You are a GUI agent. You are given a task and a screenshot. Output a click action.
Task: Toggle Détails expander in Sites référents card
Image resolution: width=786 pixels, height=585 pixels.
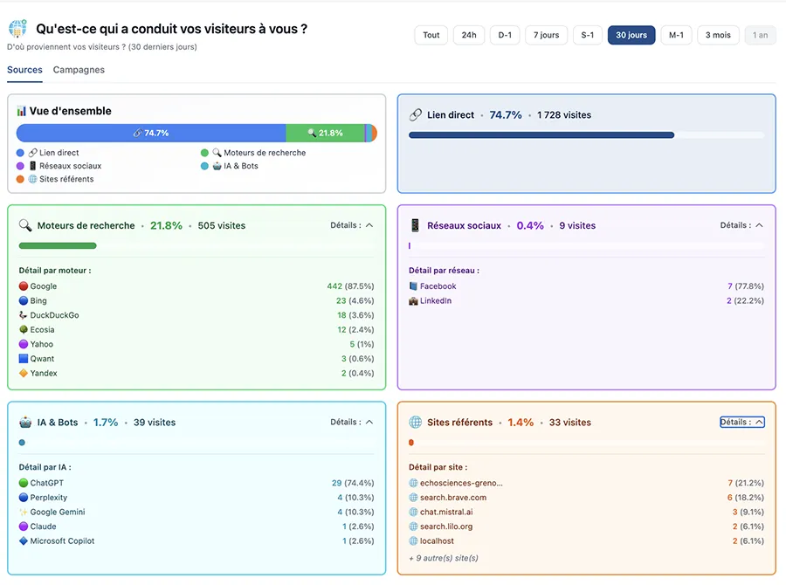point(741,423)
